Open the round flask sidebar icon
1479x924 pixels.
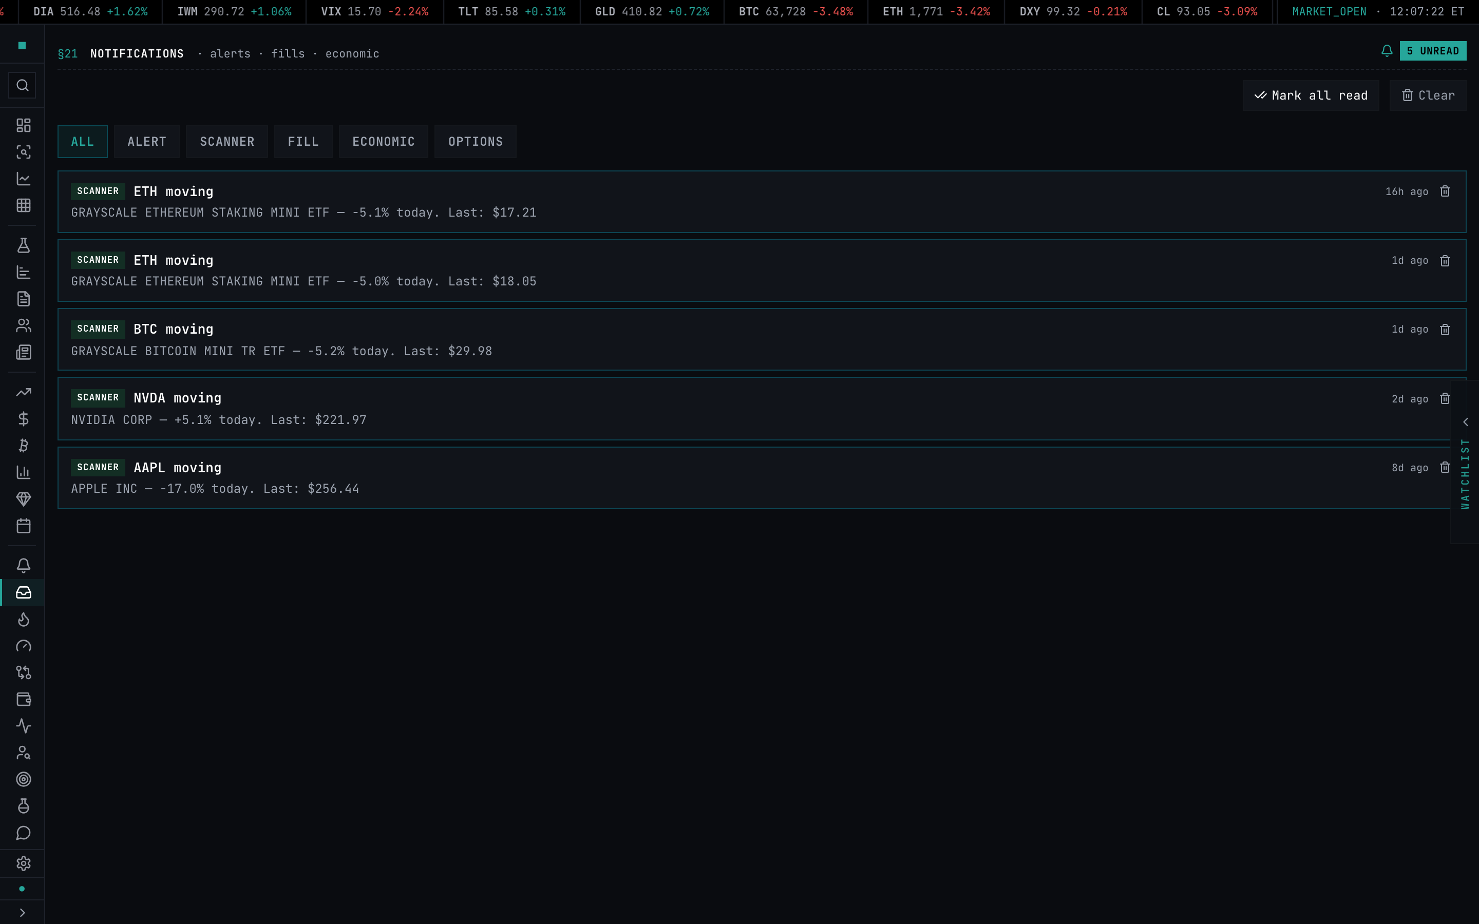pyautogui.click(x=23, y=806)
